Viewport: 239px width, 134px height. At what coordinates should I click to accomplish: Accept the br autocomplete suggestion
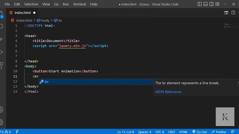coord(96,82)
